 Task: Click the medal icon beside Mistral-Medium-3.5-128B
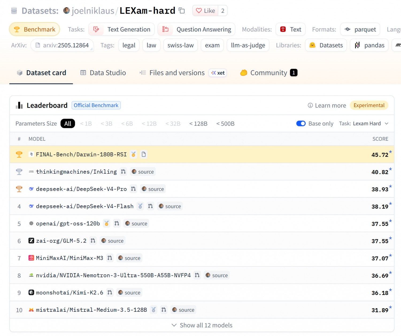click(153, 310)
